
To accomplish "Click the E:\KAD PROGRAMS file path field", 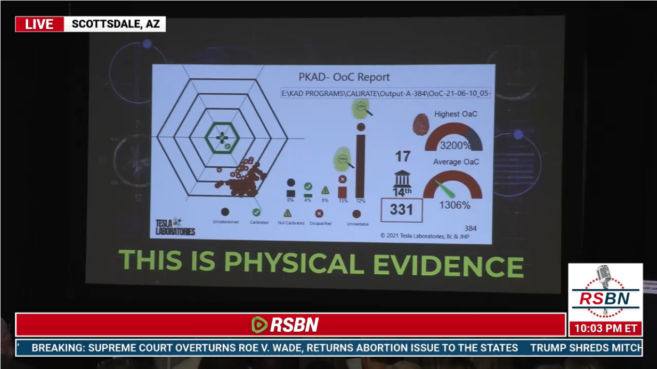I will coord(386,93).
